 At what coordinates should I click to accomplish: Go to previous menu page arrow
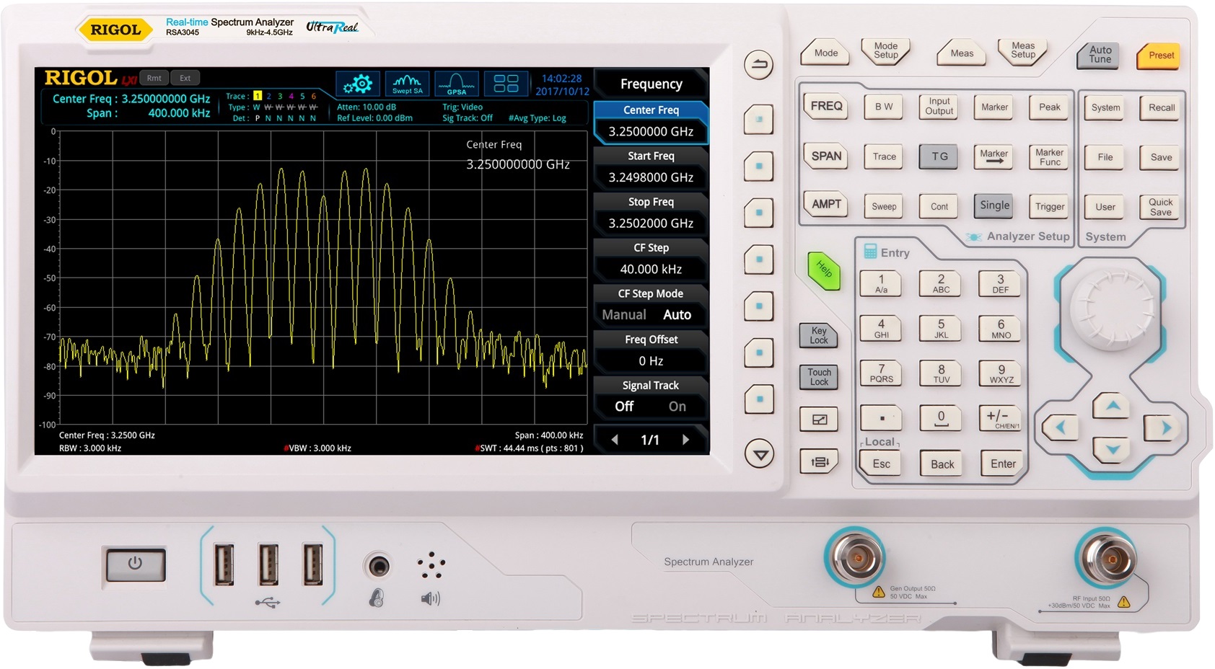(615, 440)
